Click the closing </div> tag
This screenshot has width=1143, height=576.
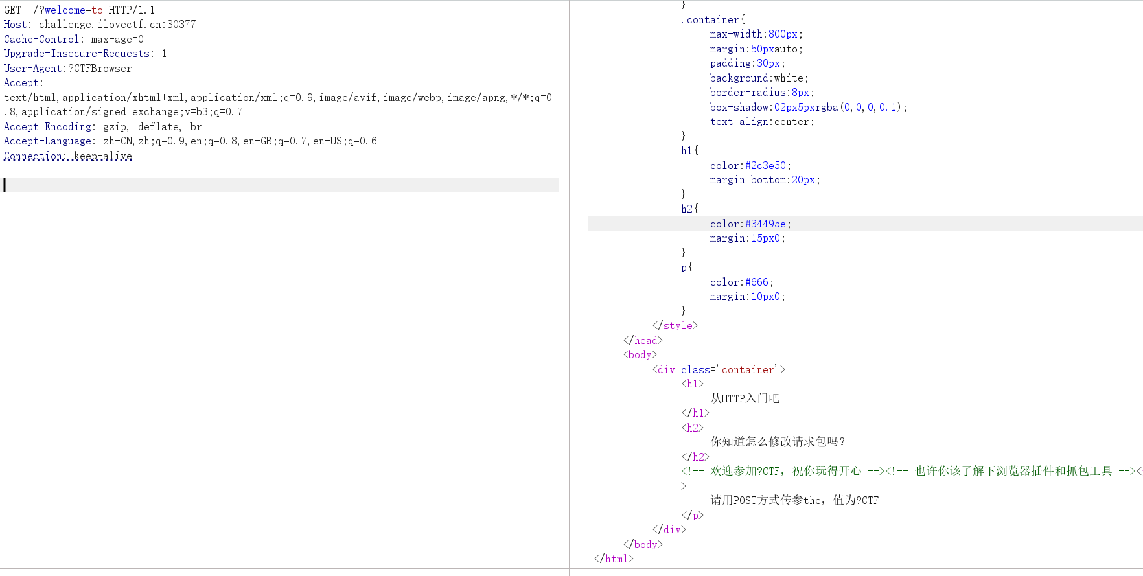[x=669, y=530]
